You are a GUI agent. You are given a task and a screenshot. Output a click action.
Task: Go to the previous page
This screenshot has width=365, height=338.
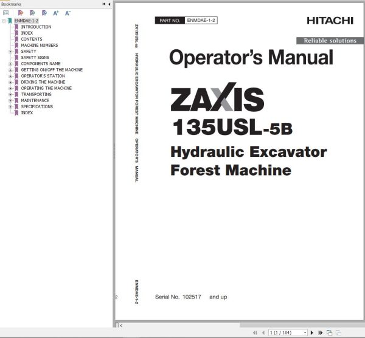(263, 333)
